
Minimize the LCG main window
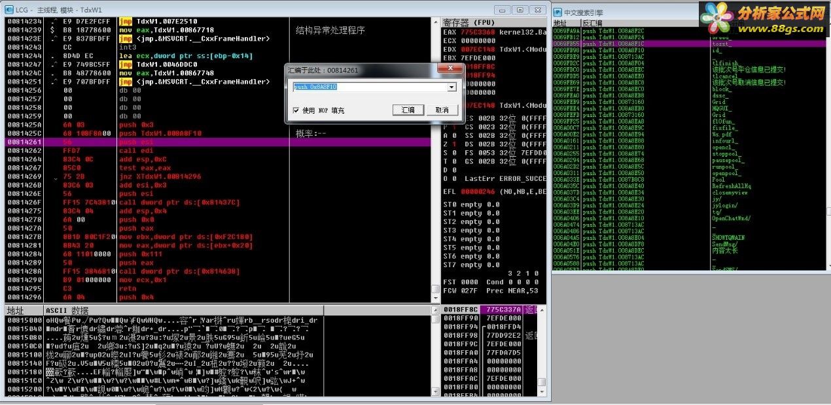(503, 10)
